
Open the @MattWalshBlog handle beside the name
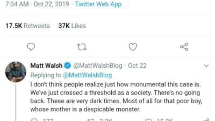coord(98,66)
